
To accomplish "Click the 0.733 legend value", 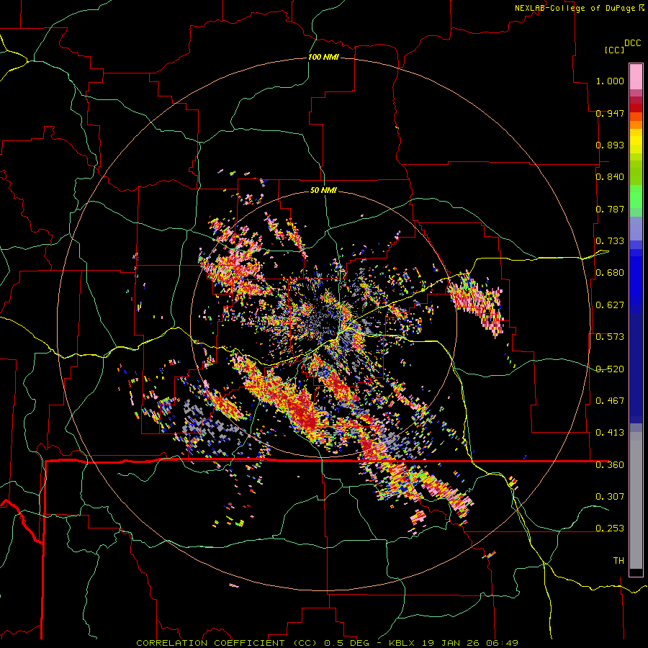I will click(x=610, y=241).
